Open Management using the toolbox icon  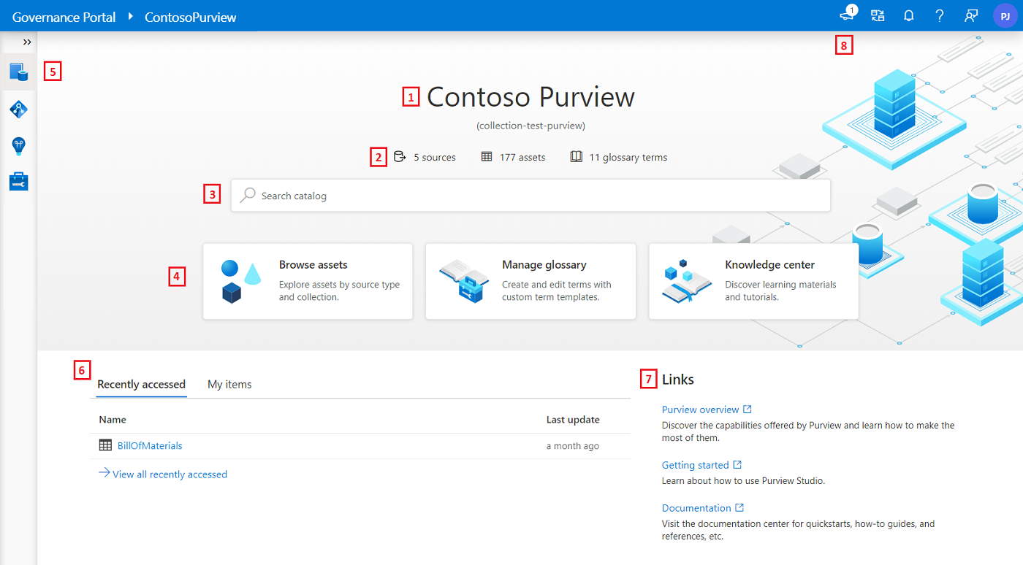[18, 180]
